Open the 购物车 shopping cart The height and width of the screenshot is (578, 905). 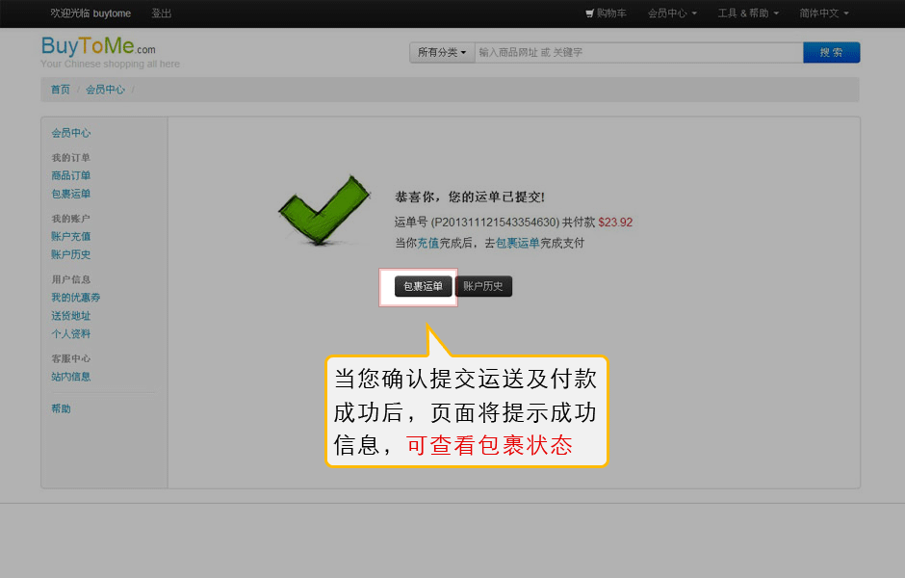tap(607, 13)
